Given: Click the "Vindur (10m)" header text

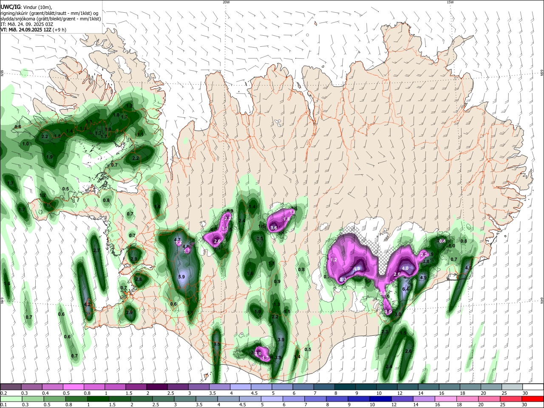Looking at the screenshot, I should pyautogui.click(x=37, y=7).
